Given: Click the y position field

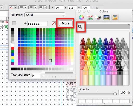Looking at the screenshot, I should point(72,8).
